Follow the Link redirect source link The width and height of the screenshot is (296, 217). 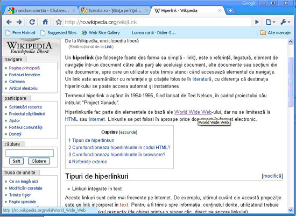pyautogui.click(x=108, y=47)
